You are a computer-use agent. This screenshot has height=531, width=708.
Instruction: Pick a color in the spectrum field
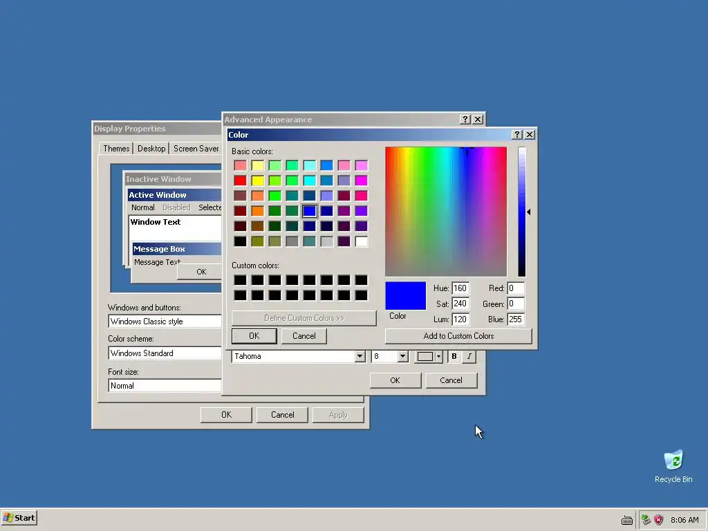pyautogui.click(x=446, y=212)
